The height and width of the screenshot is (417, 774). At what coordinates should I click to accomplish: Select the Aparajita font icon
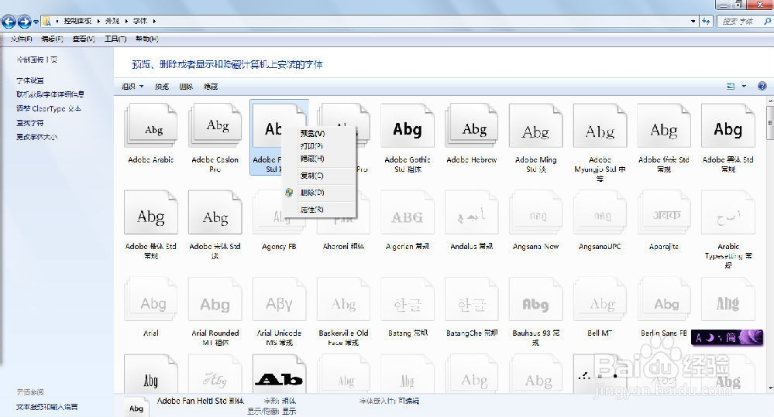665,213
